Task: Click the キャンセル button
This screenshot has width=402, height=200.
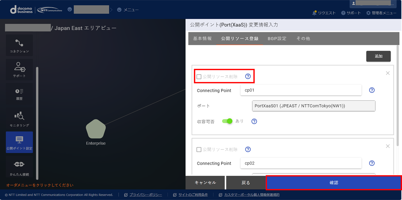Action: pyautogui.click(x=205, y=182)
